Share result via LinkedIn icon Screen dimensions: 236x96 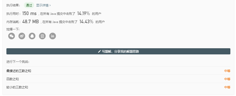[53, 36]
